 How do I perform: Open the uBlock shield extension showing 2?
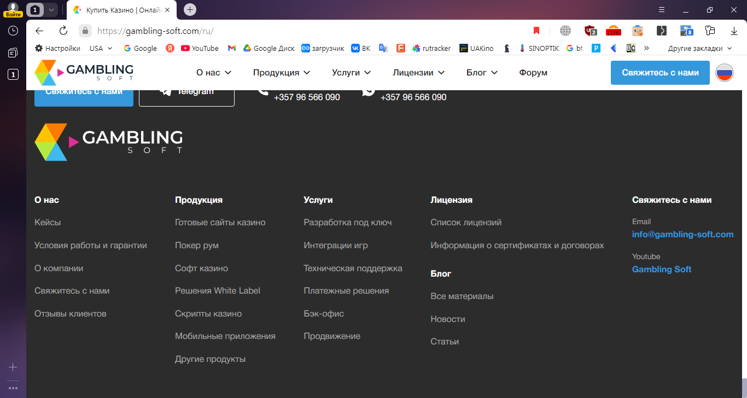[x=590, y=31]
